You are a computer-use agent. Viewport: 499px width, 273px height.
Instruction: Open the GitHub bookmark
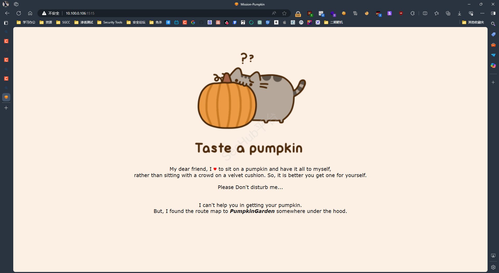tap(201, 22)
